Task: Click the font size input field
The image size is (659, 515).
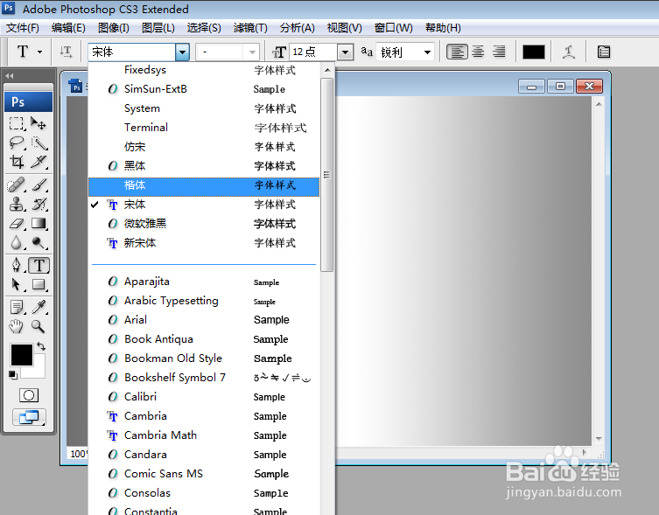Action: [313, 52]
